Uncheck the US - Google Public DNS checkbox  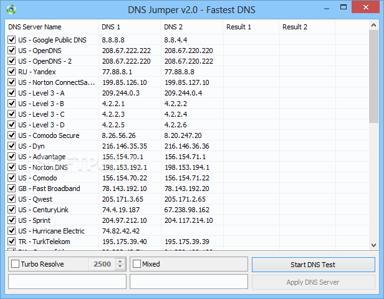point(11,40)
